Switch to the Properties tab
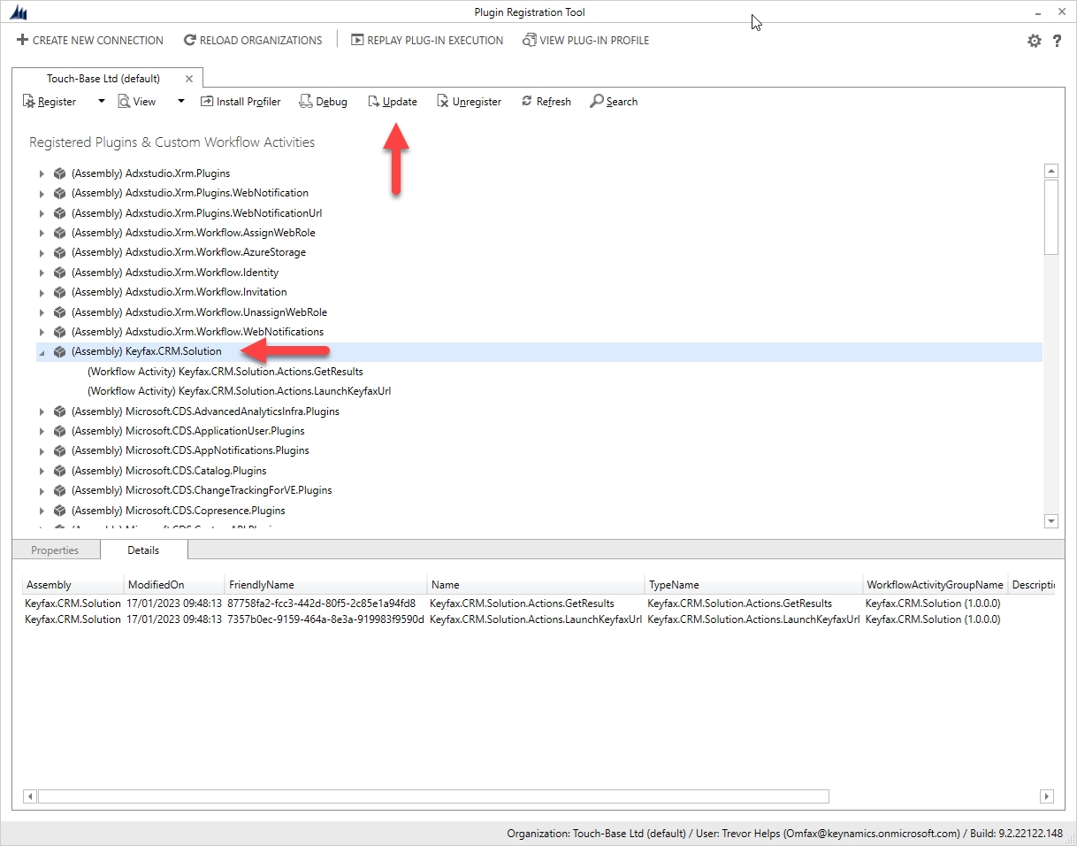The image size is (1077, 846). coord(55,550)
